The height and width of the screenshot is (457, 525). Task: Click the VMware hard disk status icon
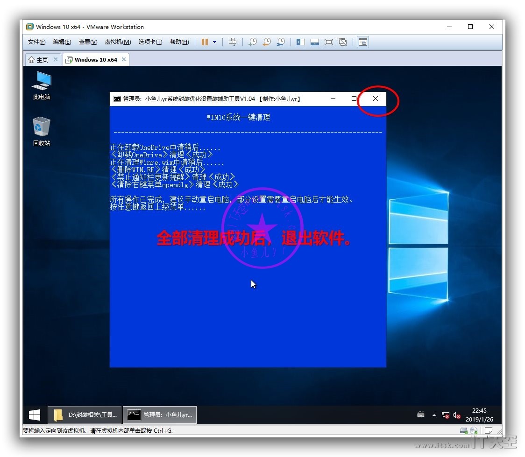tap(463, 431)
